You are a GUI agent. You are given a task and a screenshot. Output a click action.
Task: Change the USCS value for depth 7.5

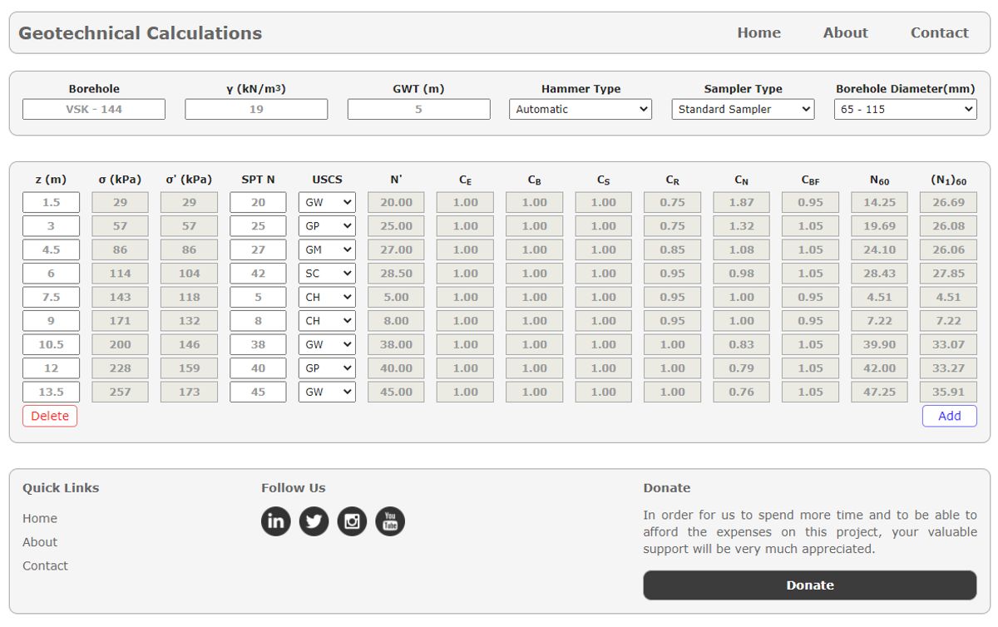(327, 297)
